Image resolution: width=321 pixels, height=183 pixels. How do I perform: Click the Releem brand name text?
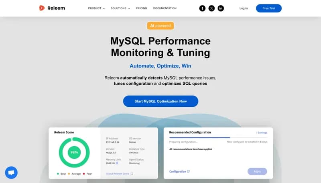click(56, 8)
